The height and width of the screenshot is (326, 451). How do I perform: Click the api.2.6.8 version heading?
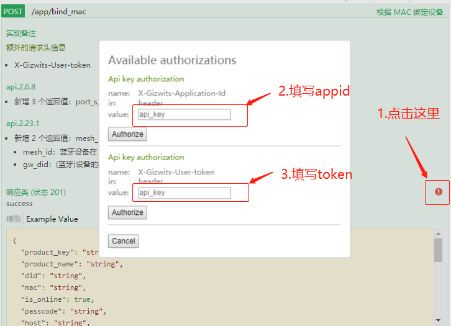pyautogui.click(x=20, y=87)
